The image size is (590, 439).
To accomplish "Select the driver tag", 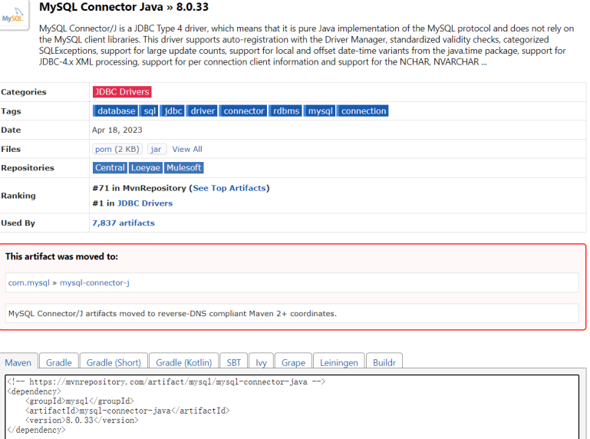I will (x=202, y=111).
